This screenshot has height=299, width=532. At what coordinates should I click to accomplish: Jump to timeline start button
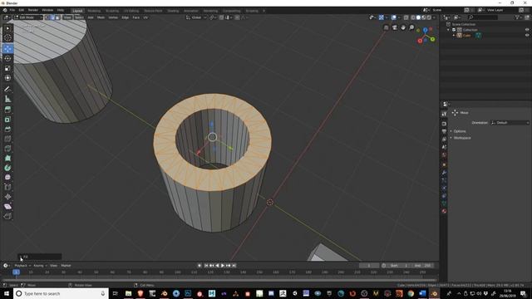(x=206, y=266)
